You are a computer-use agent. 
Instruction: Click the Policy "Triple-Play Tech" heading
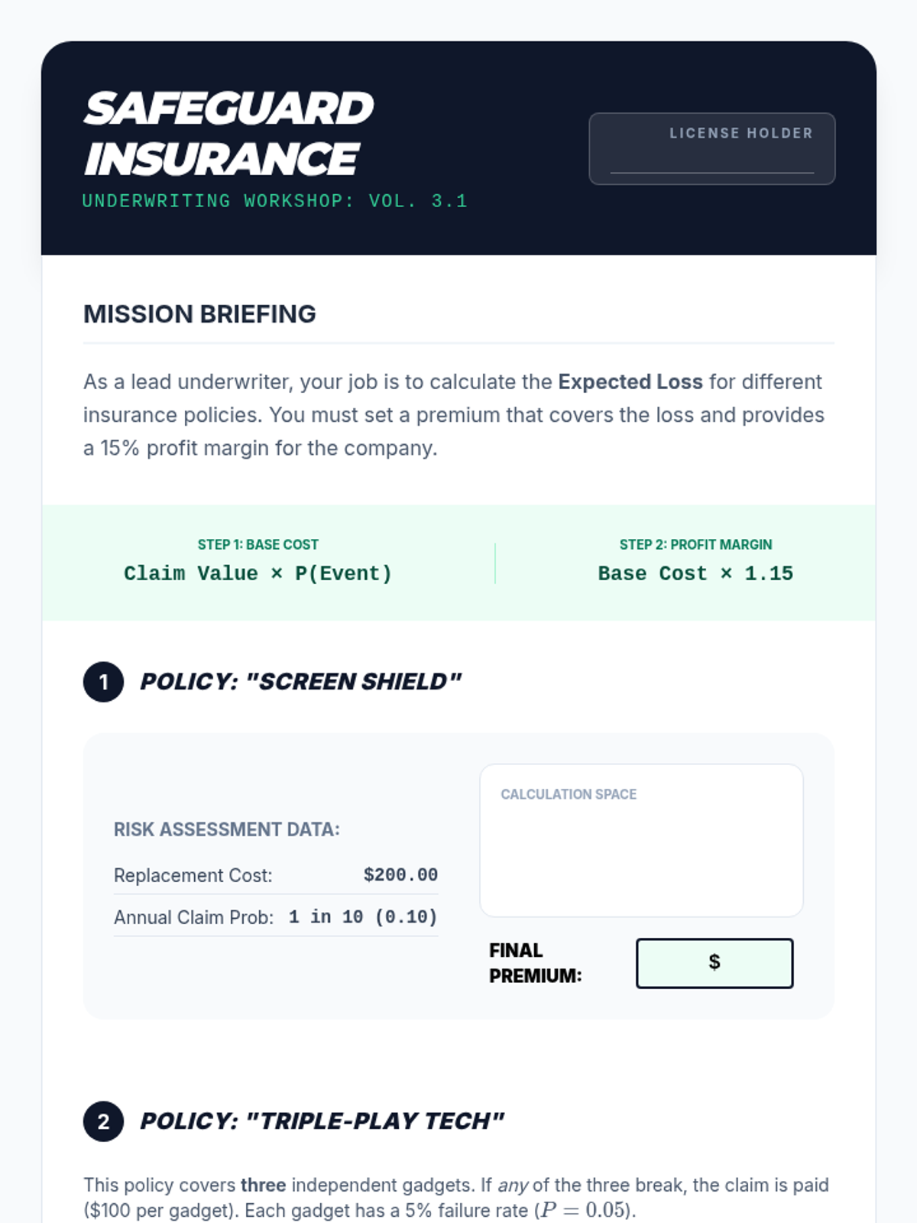click(322, 1121)
